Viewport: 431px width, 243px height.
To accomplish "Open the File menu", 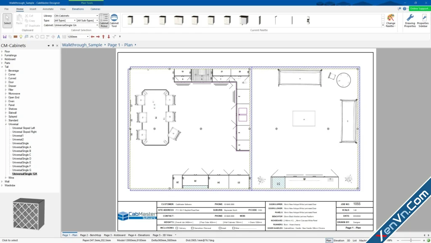I will [x=6, y=9].
